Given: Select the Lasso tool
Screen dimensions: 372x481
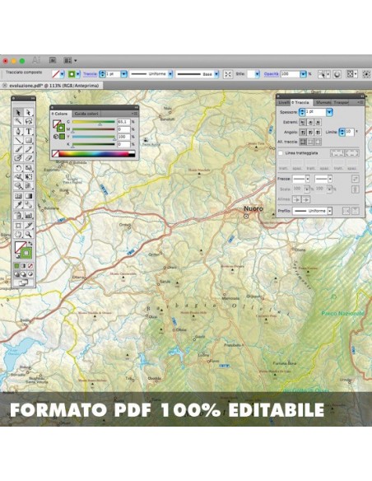Looking at the screenshot, I should tap(29, 121).
